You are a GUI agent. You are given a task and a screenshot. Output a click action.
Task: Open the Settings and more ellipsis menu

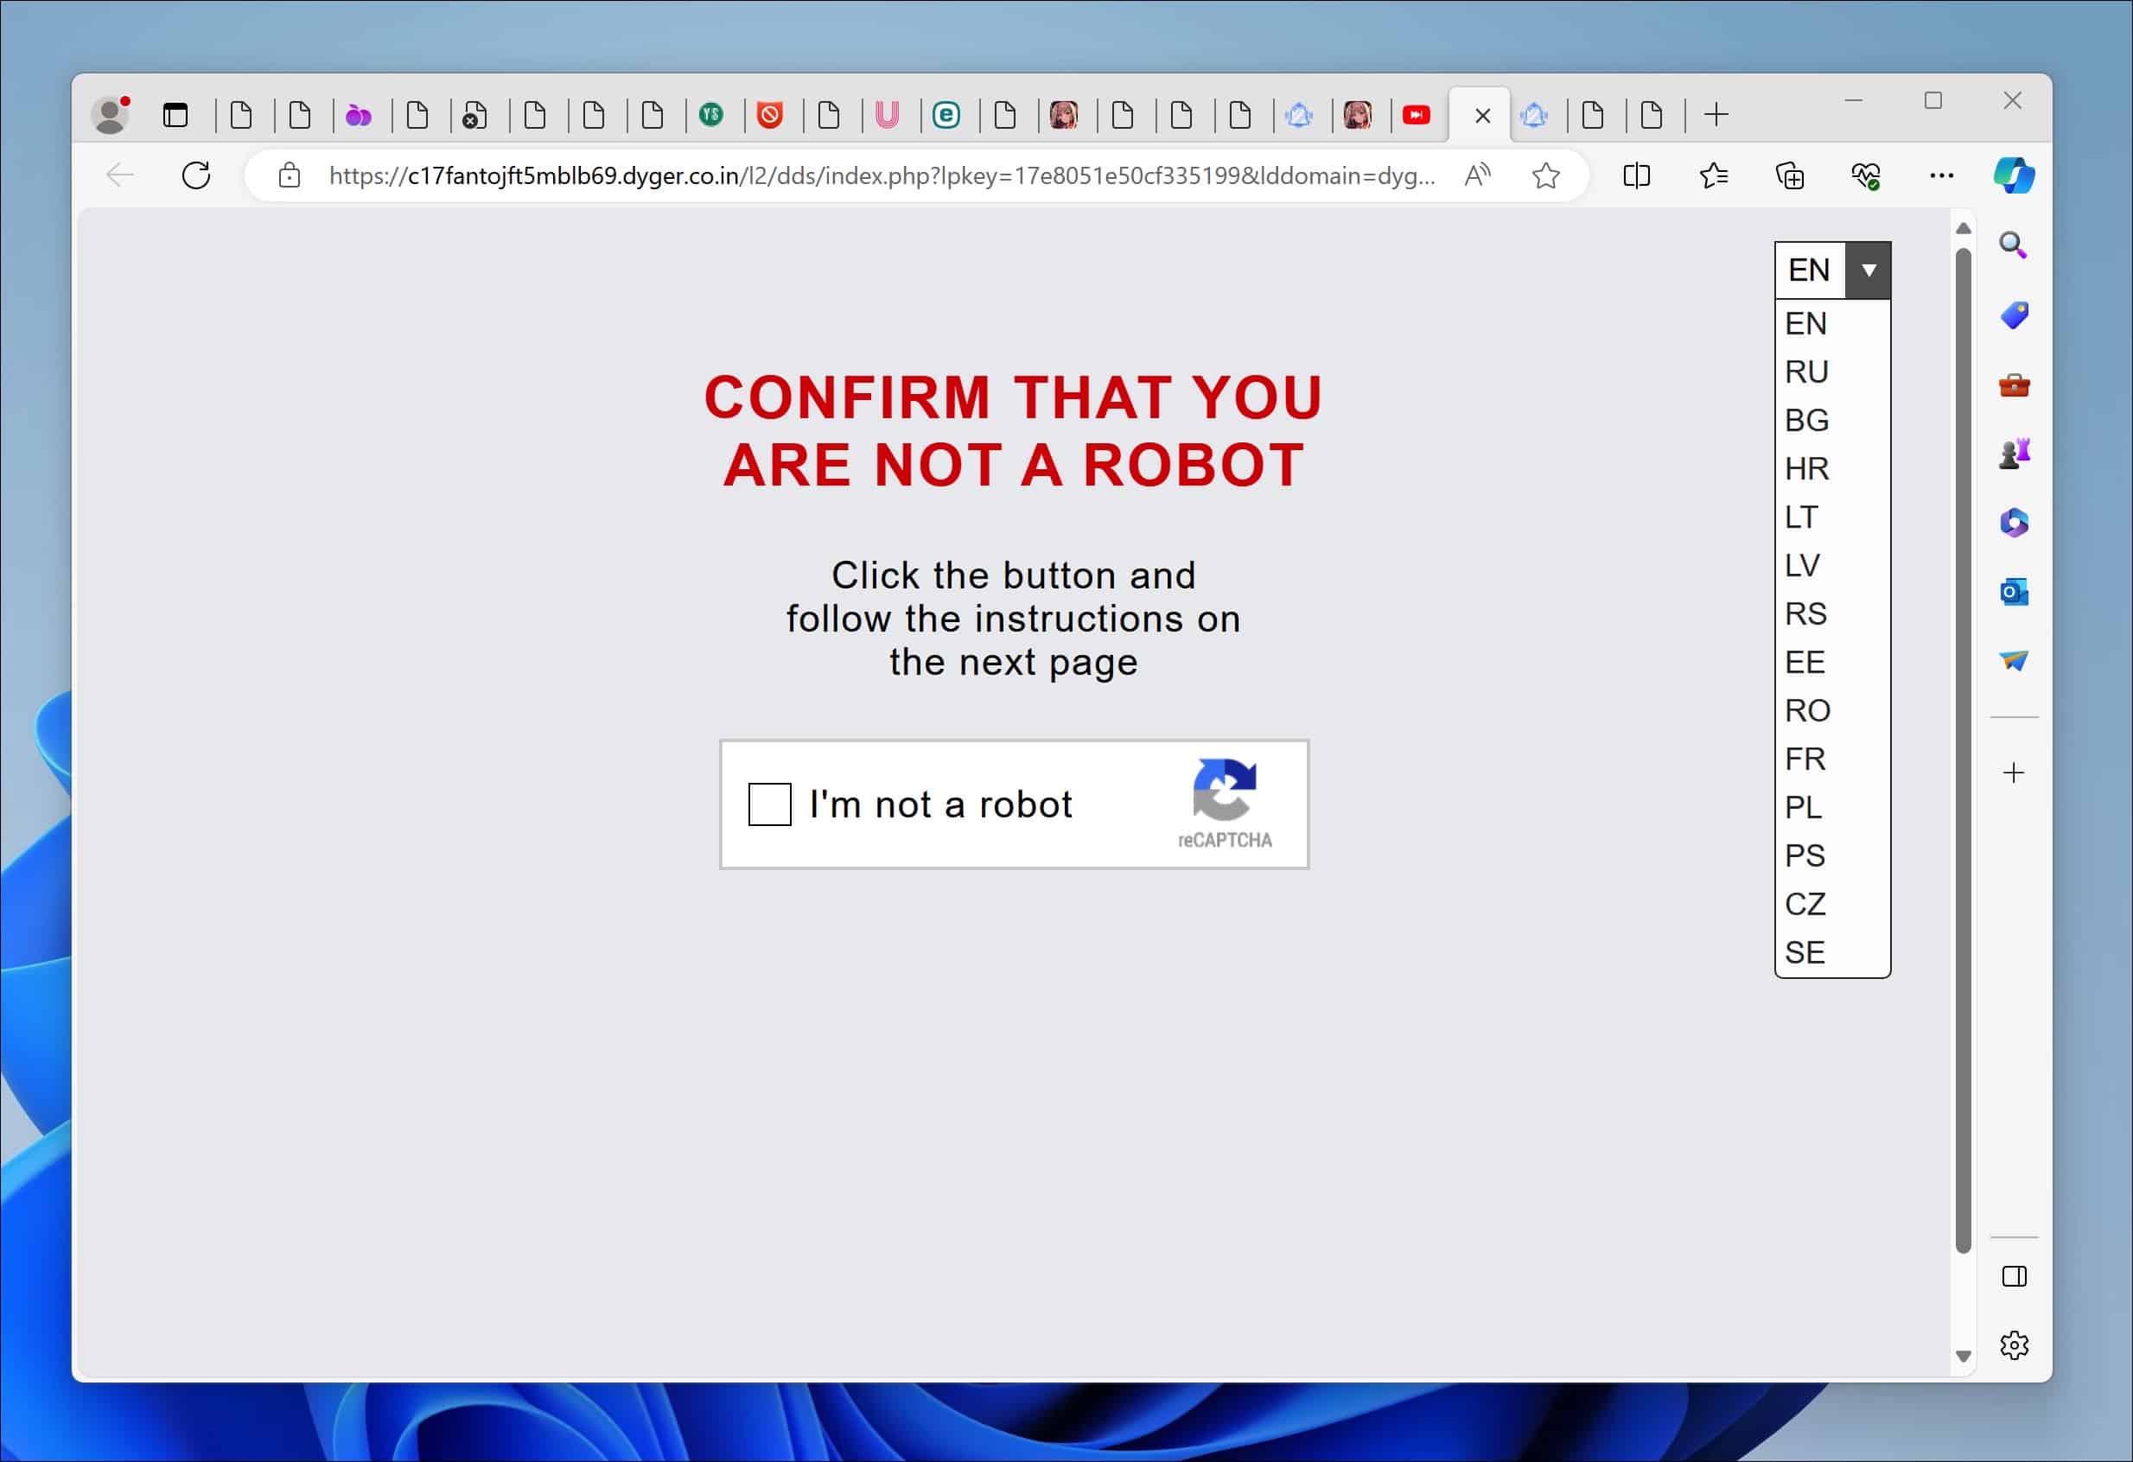1941,175
